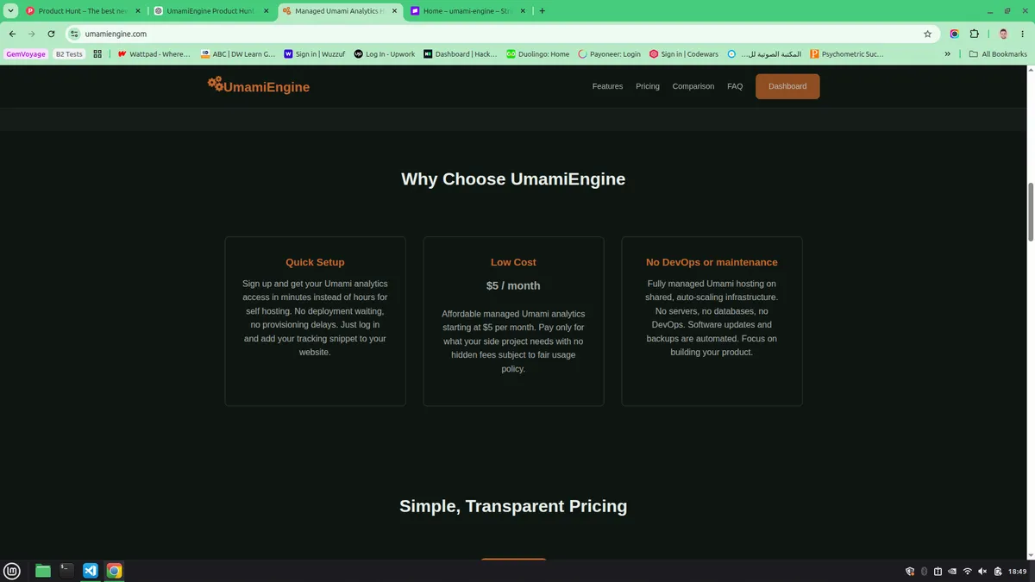Reload the current page
This screenshot has height=582, width=1035.
pos(52,34)
